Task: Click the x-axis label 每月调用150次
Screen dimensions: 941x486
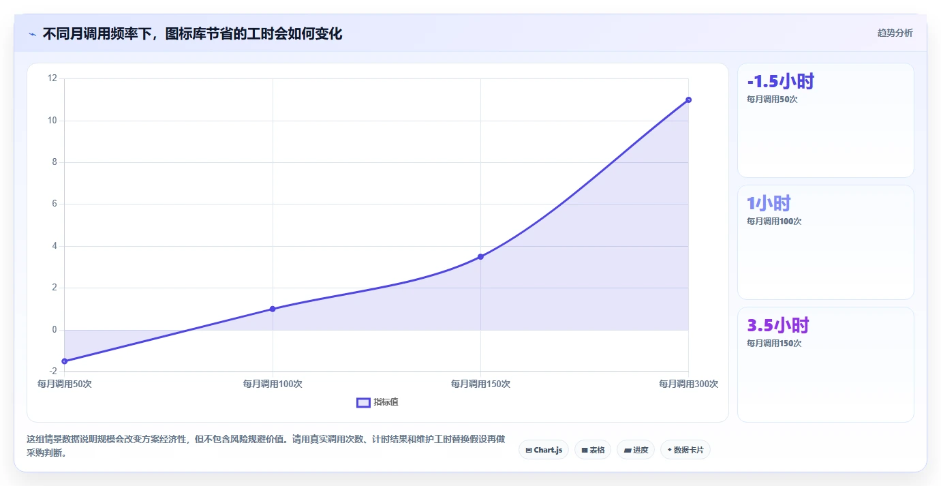Action: [x=480, y=384]
